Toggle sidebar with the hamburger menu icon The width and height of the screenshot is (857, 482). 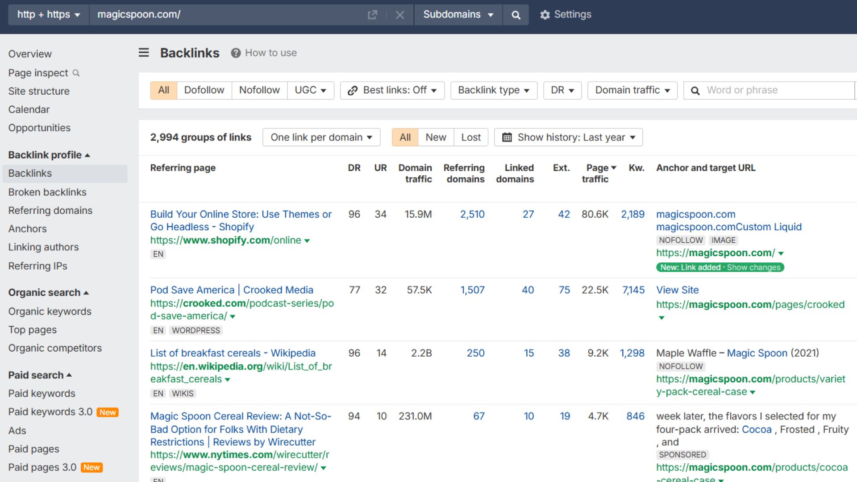tap(144, 53)
